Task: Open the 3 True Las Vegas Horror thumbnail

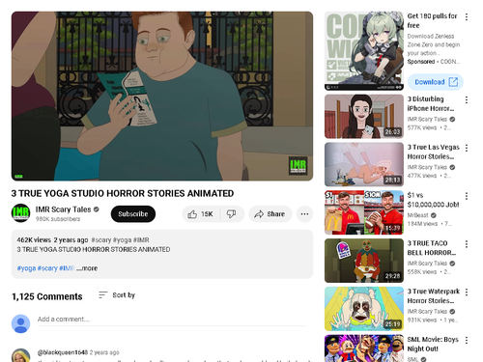Action: click(364, 164)
